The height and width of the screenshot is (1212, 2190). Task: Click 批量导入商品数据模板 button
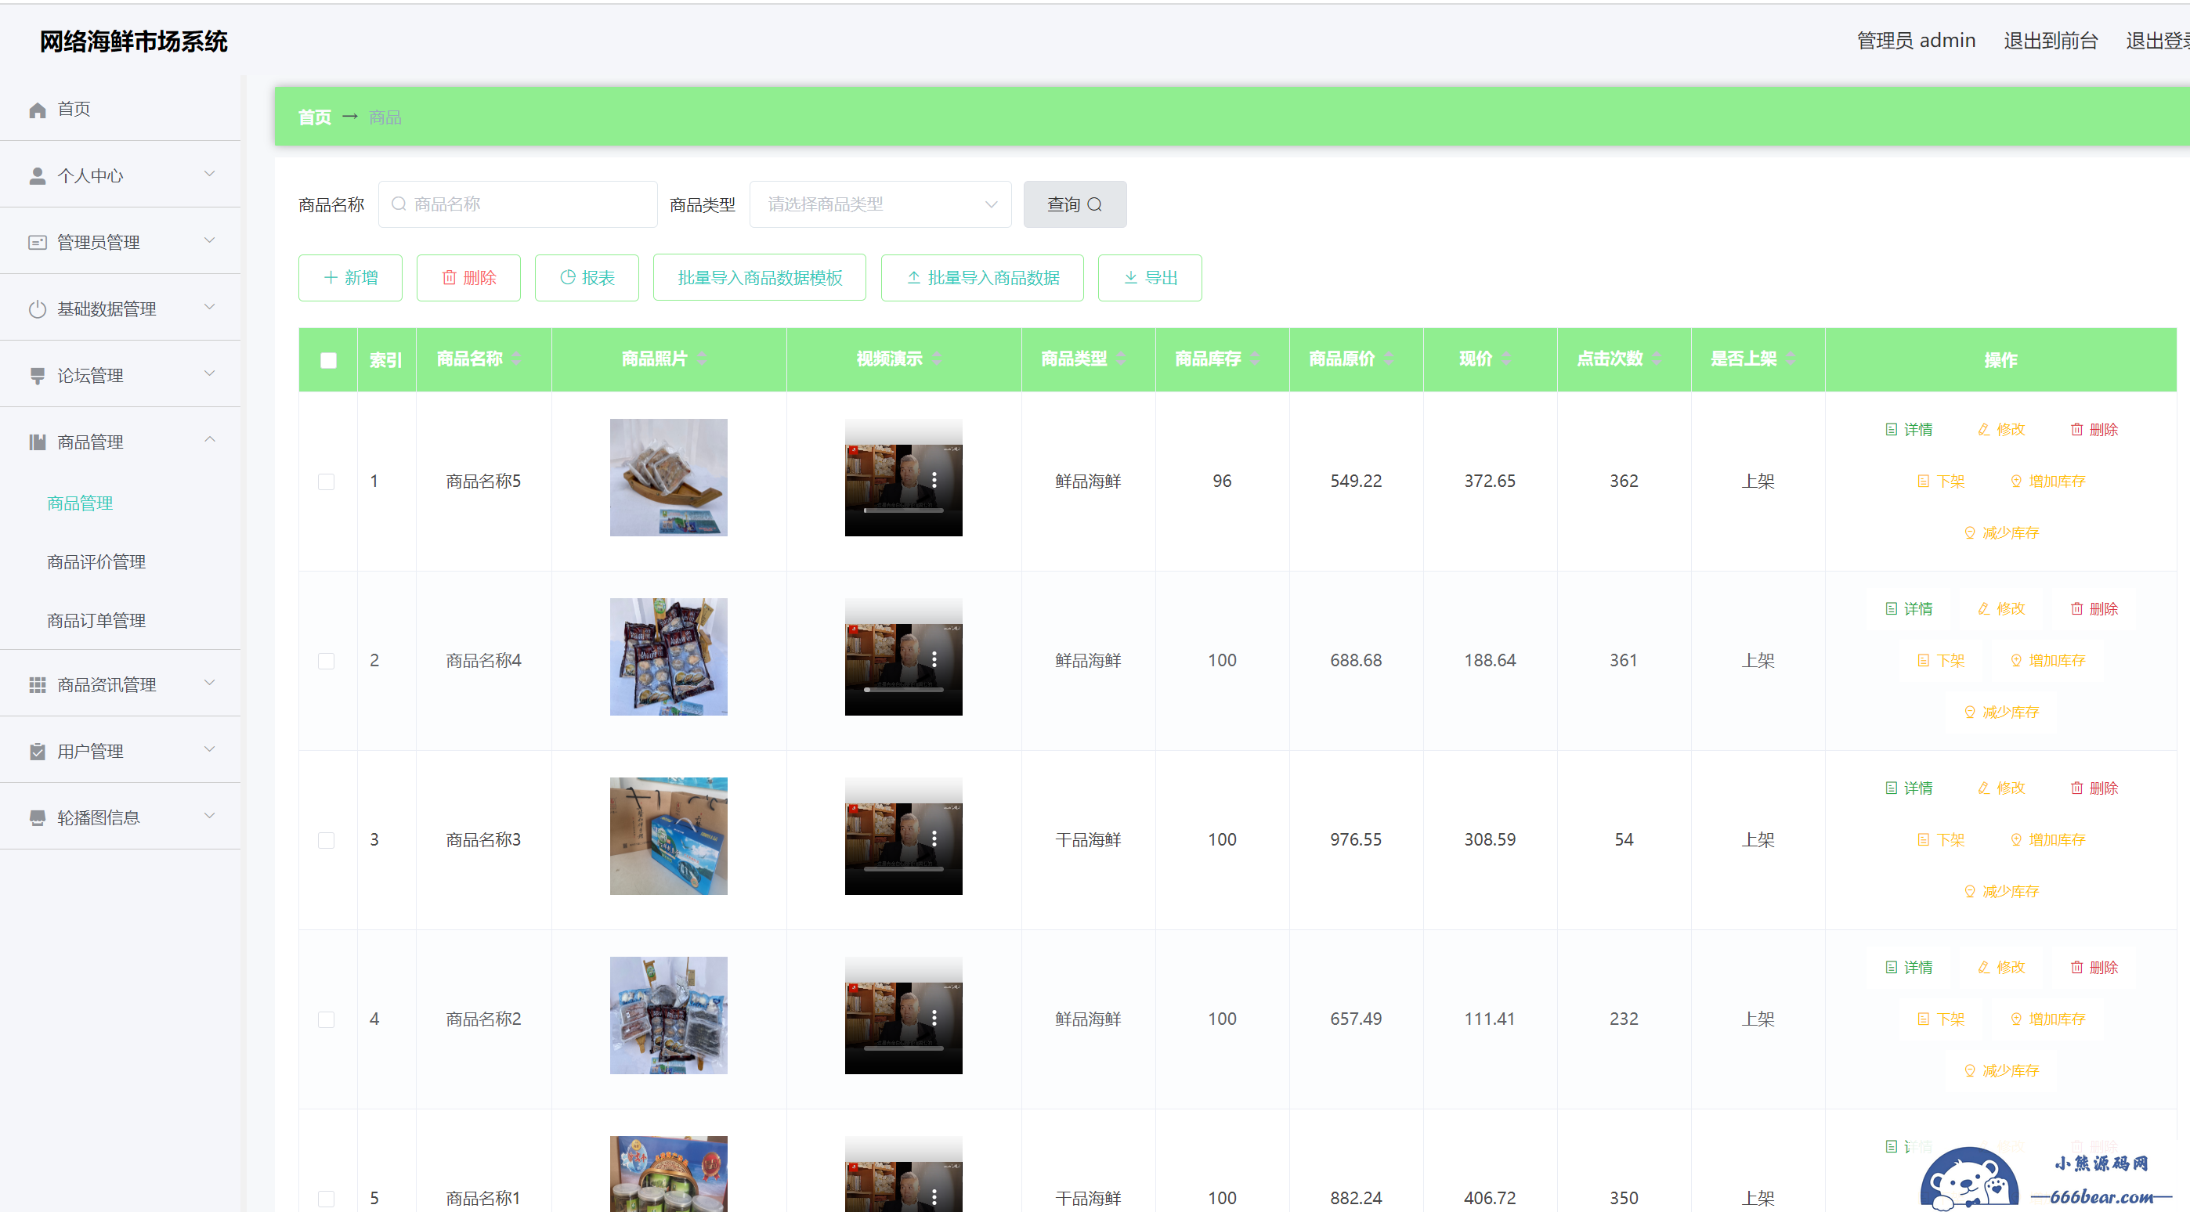pos(759,278)
